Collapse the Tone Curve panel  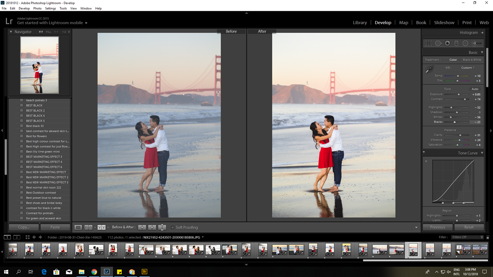point(482,153)
